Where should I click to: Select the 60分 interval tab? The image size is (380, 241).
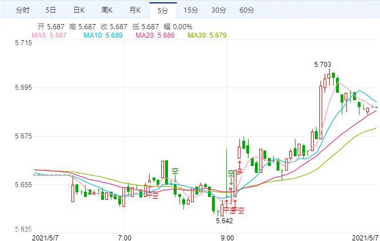pos(247,10)
